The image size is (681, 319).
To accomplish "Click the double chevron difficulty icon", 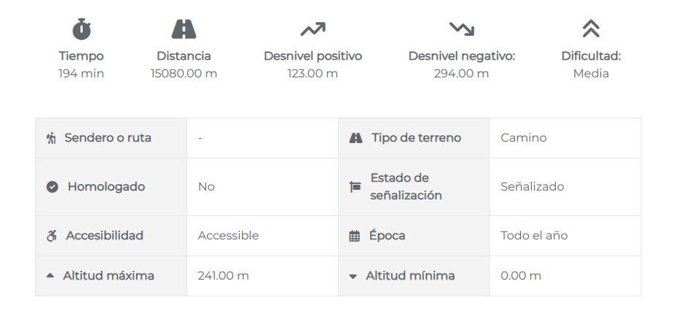I will pos(591,29).
